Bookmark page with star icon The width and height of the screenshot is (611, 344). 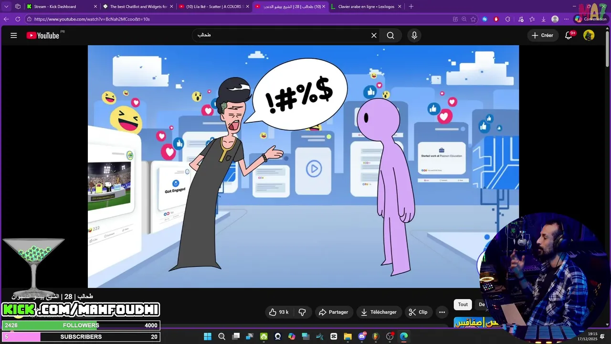click(473, 19)
